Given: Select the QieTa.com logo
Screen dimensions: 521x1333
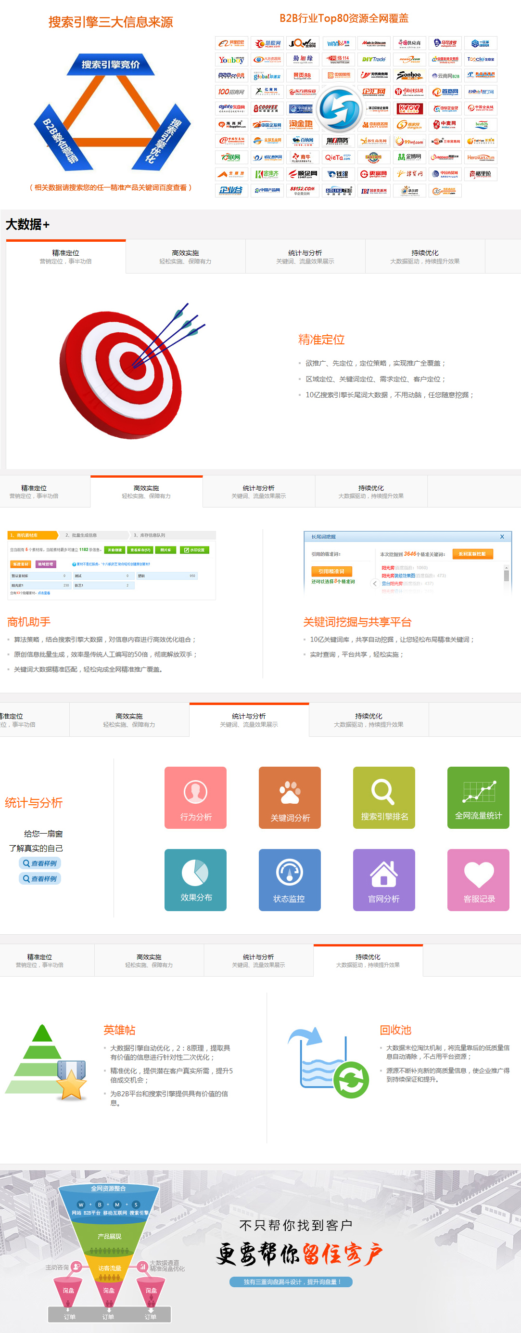Looking at the screenshot, I should tap(339, 157).
